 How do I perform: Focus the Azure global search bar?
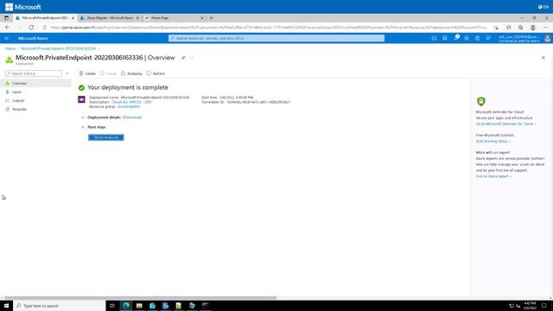[276, 38]
